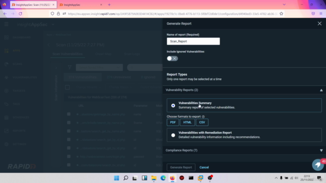Click the Generate Report button

click(x=181, y=167)
